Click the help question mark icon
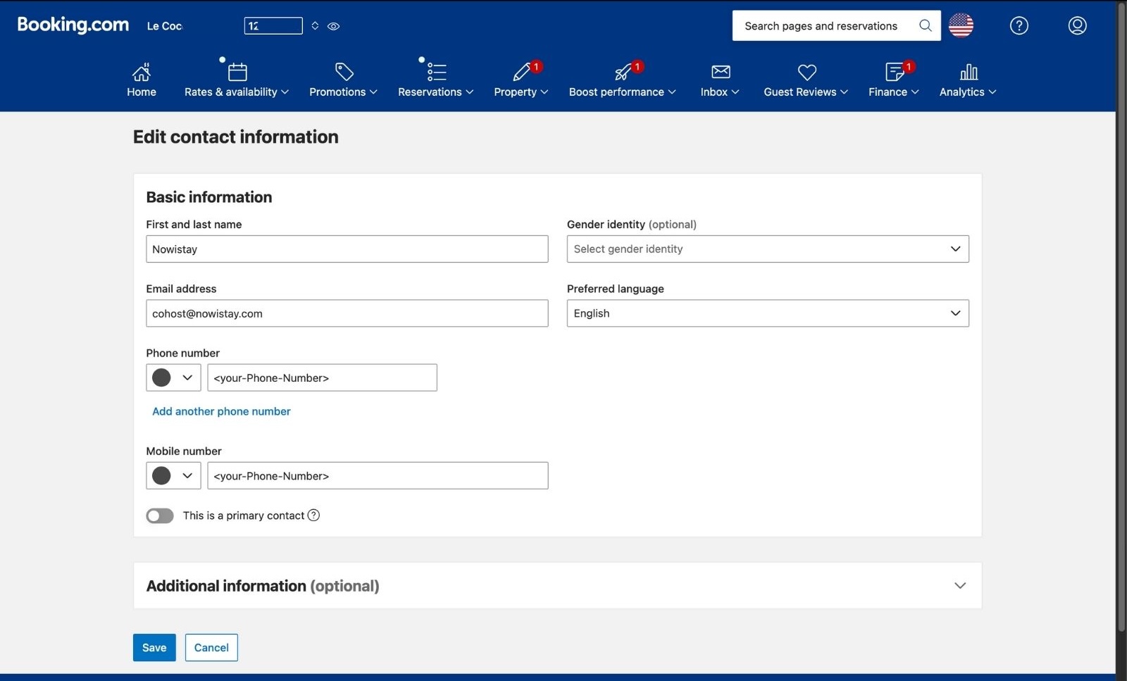The height and width of the screenshot is (681, 1127). [1019, 25]
